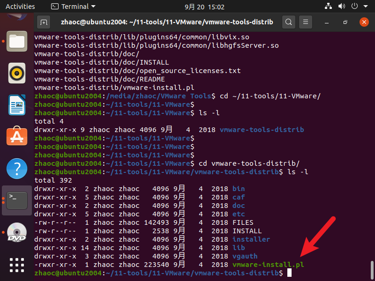Click the terminal cursor at last prompt
This screenshot has height=281, width=375.
point(289,273)
